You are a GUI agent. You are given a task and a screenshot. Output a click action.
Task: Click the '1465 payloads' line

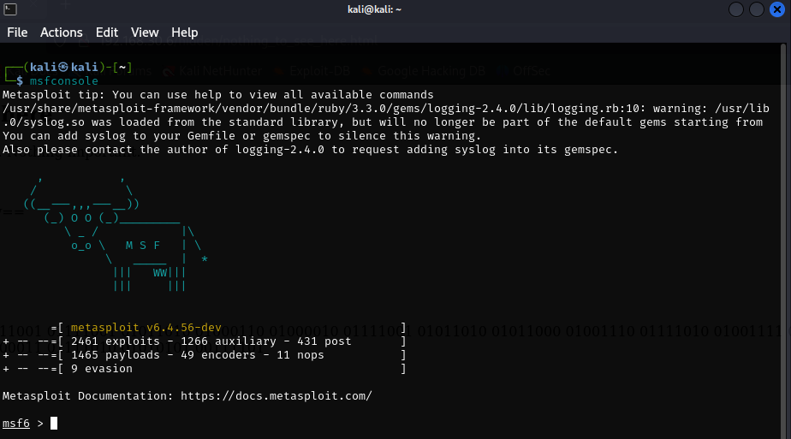point(197,355)
